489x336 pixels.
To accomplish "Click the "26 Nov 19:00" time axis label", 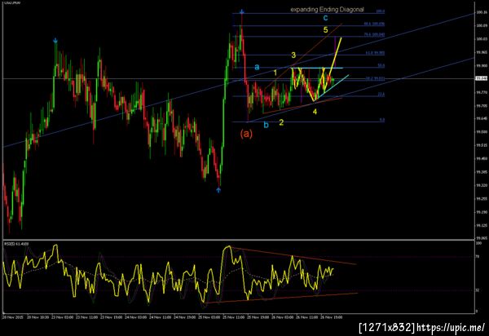I will [x=333, y=317].
